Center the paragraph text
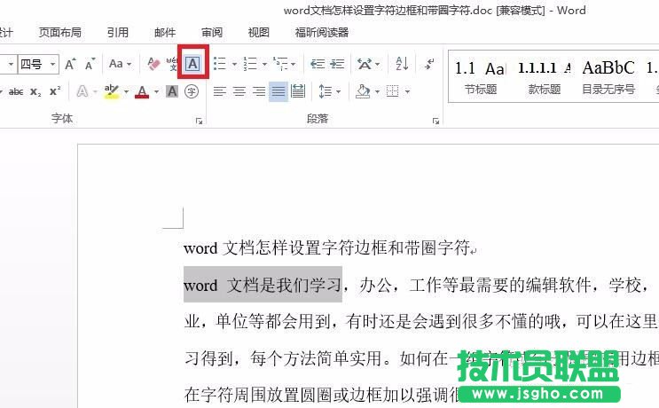The image size is (659, 408). (239, 91)
